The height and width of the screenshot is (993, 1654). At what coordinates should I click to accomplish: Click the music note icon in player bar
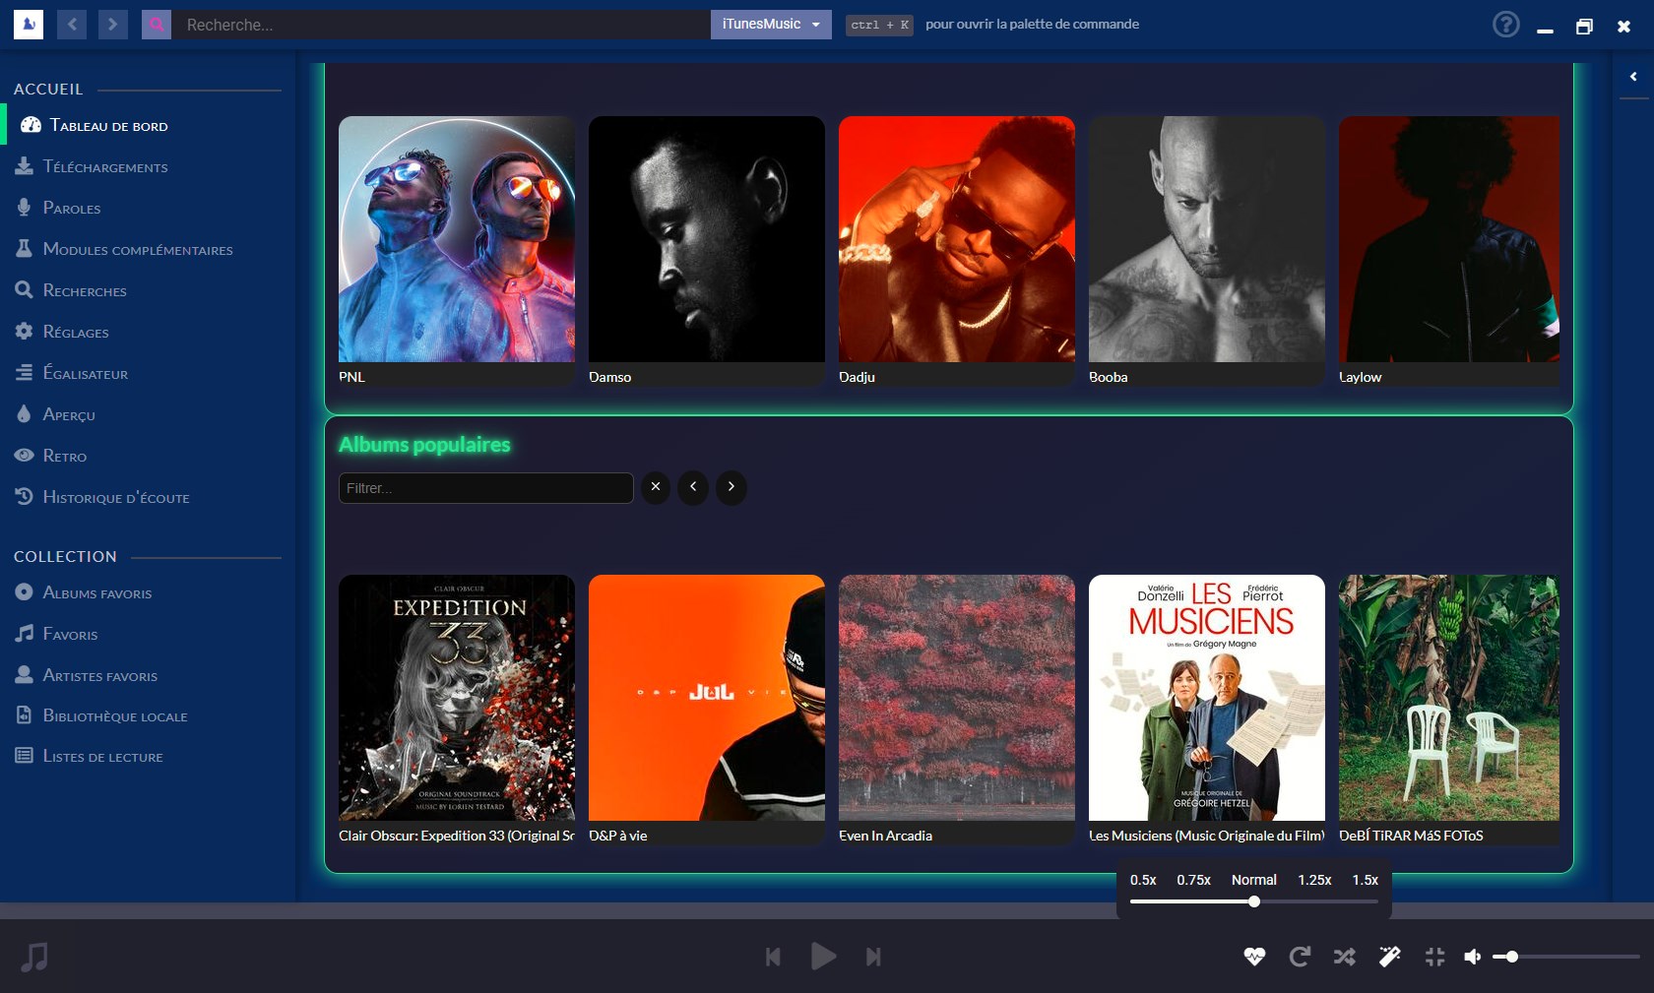click(x=34, y=957)
